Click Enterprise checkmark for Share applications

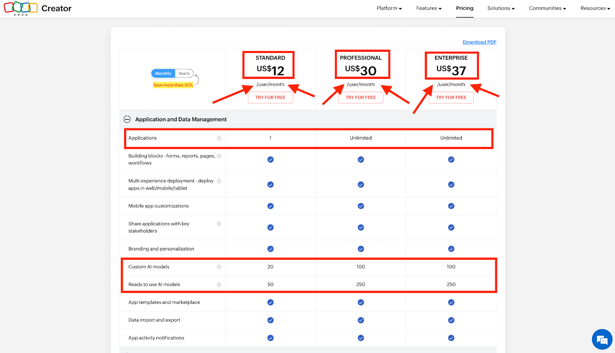click(451, 228)
